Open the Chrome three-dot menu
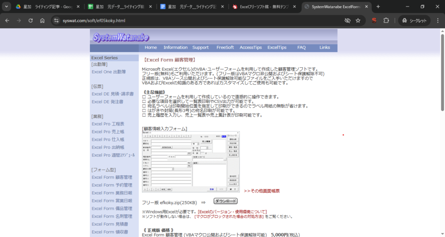The height and width of the screenshot is (237, 445). pos(438,20)
